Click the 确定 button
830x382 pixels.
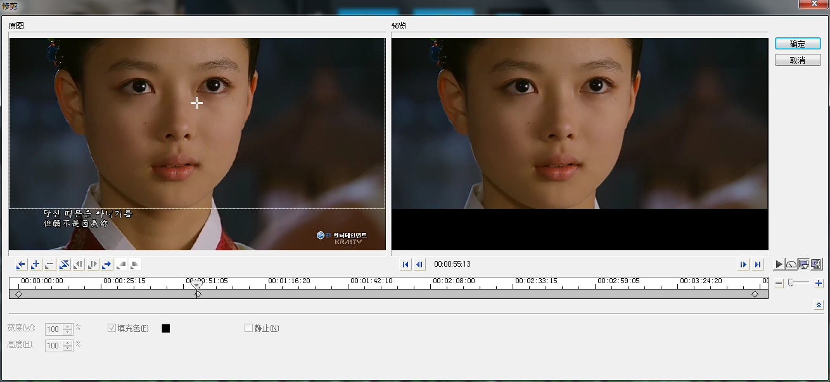pyautogui.click(x=798, y=44)
